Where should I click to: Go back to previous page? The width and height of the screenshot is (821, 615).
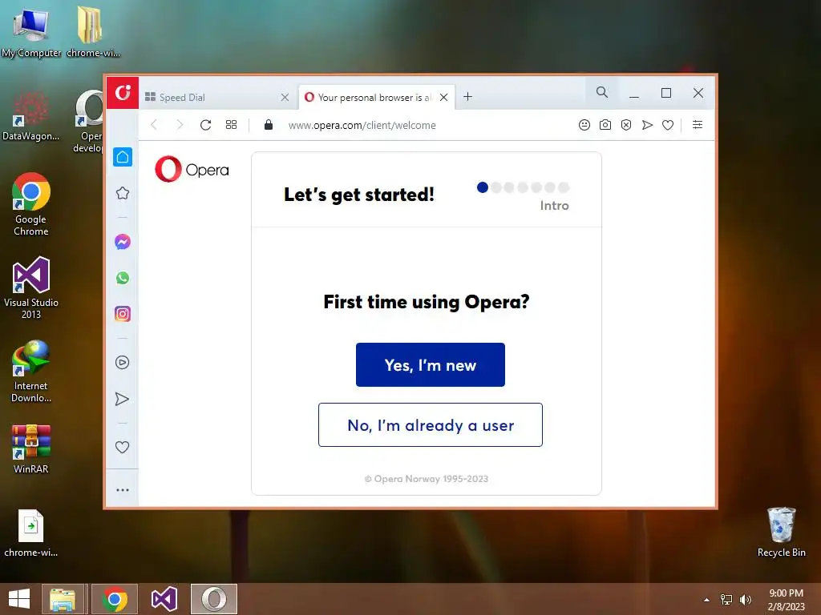153,125
